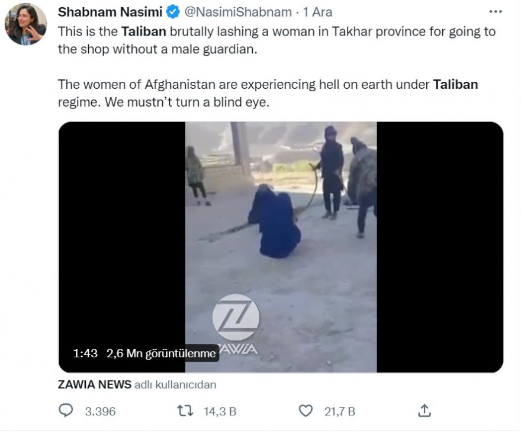Screen dimensions: 521x432
Task: Click the '1 Ara' tweet date
Action: 317,12
